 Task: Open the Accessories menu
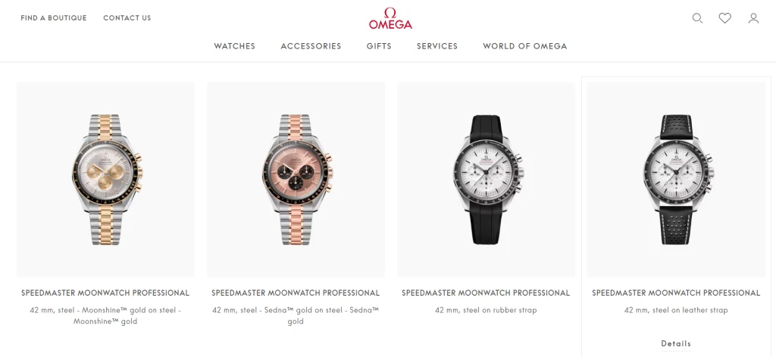(311, 46)
